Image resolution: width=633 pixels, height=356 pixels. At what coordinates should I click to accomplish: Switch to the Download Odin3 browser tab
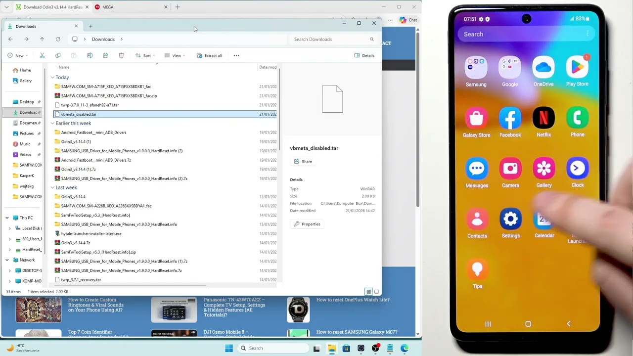pos(51,7)
